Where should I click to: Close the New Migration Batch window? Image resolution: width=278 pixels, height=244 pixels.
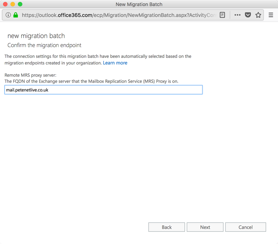point(5,4)
